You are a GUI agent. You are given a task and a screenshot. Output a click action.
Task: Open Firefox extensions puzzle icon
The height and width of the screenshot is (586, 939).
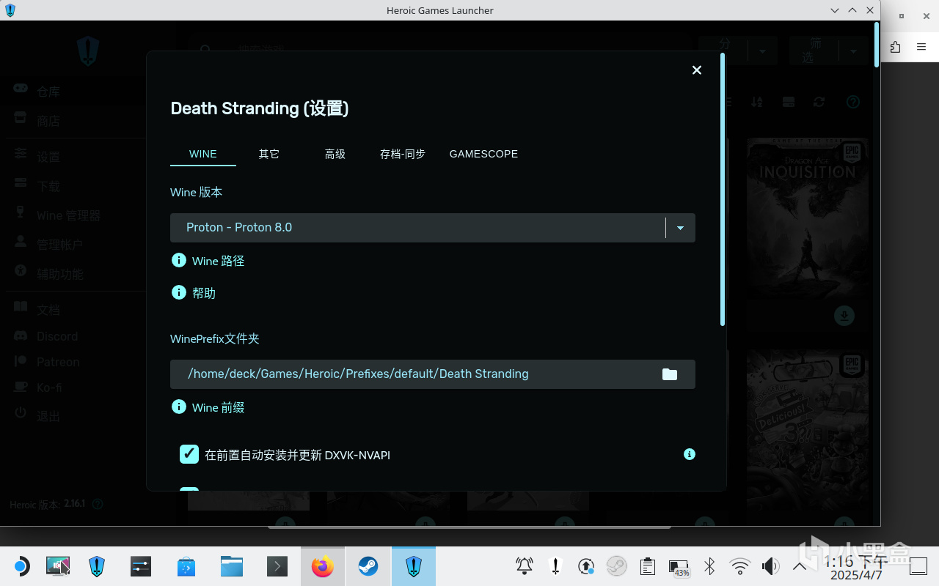(895, 47)
